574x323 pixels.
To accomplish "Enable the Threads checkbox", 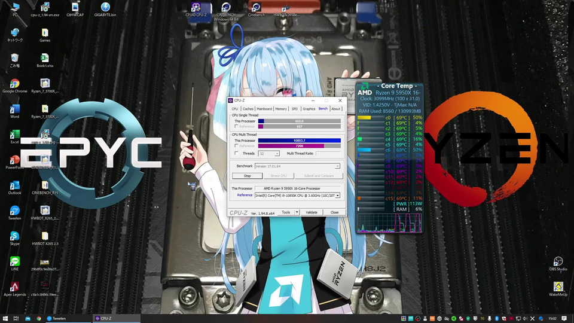I will (237, 154).
